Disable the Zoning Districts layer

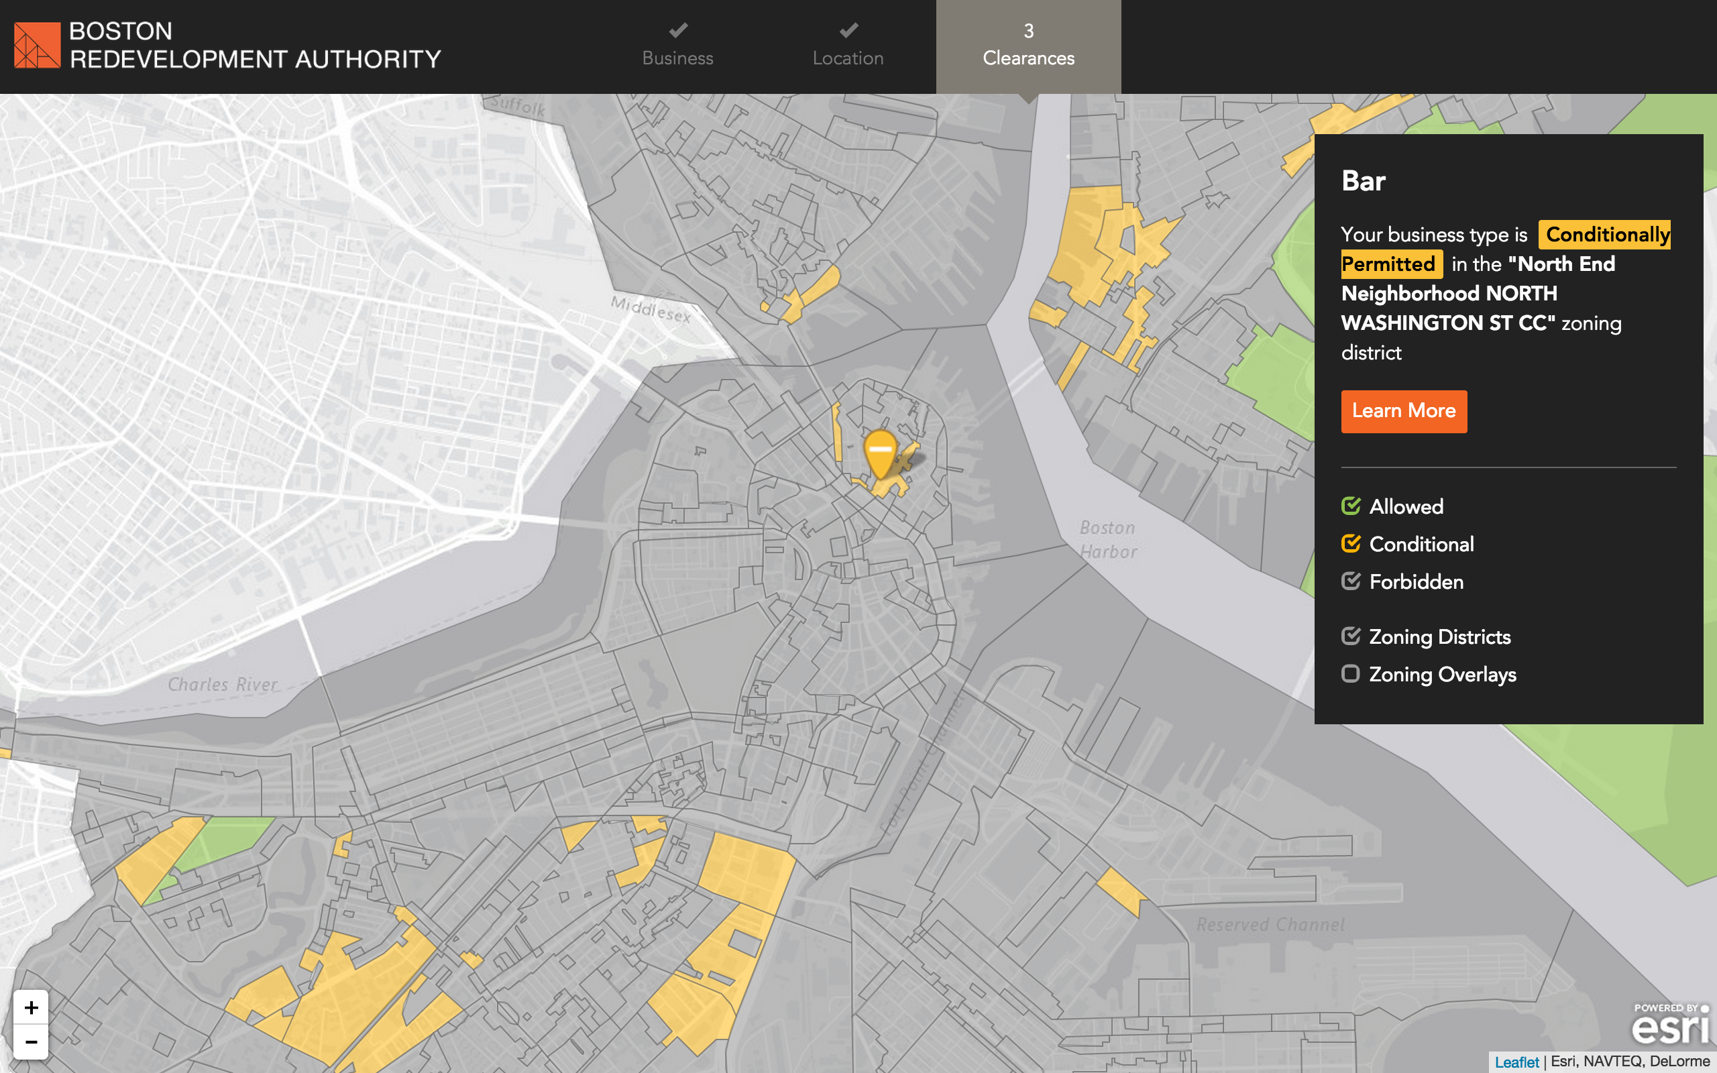(1351, 636)
